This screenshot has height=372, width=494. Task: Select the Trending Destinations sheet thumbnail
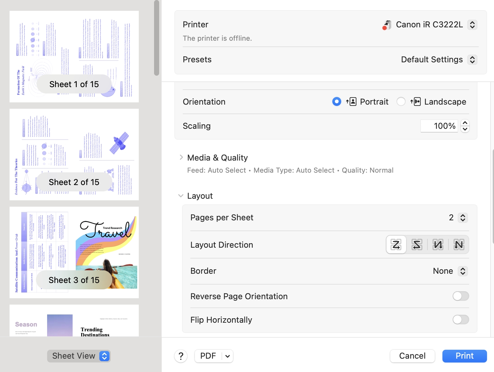(x=74, y=320)
